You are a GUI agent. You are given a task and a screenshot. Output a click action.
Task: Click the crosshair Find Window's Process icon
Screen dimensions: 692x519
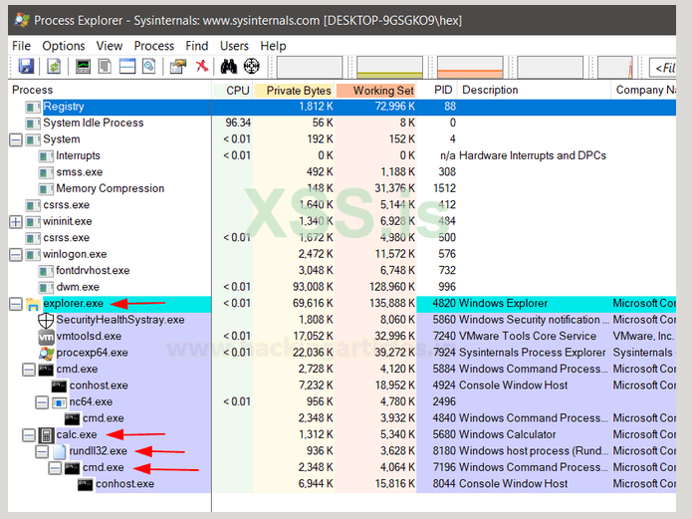pyautogui.click(x=251, y=67)
